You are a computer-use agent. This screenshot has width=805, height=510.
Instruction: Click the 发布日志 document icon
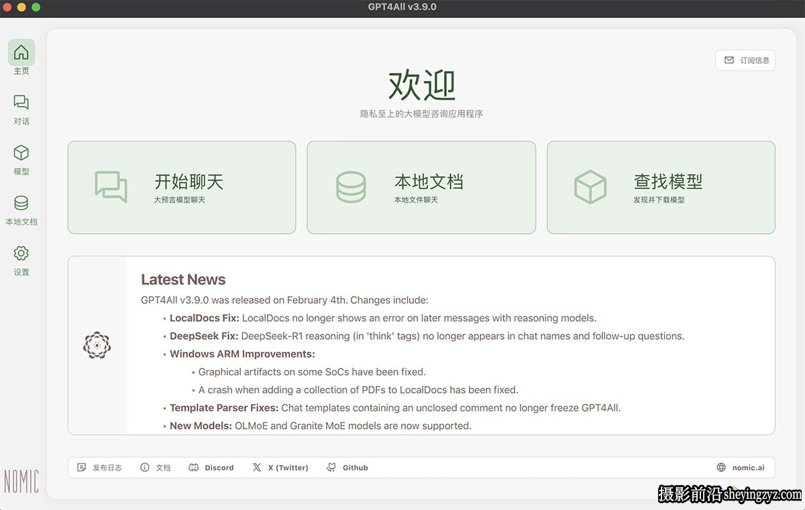(x=82, y=467)
